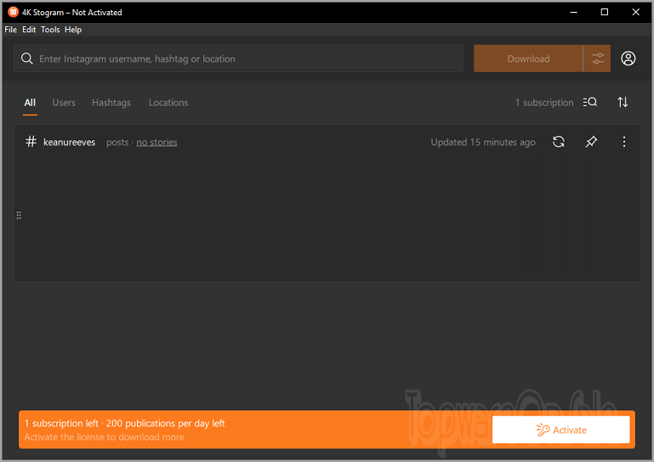654x462 pixels.
Task: Open the no stories link
Action: tap(156, 142)
